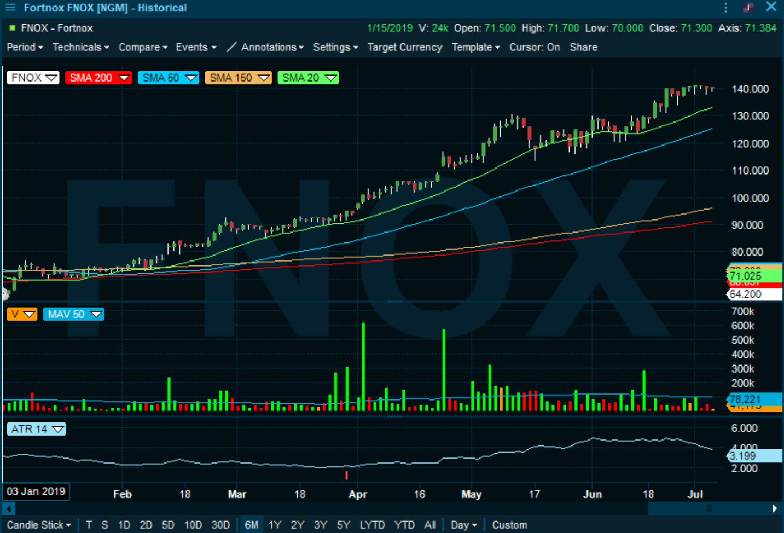Click the 3.199 ATR axis tag
Image resolution: width=784 pixels, height=533 pixels.
click(x=754, y=456)
